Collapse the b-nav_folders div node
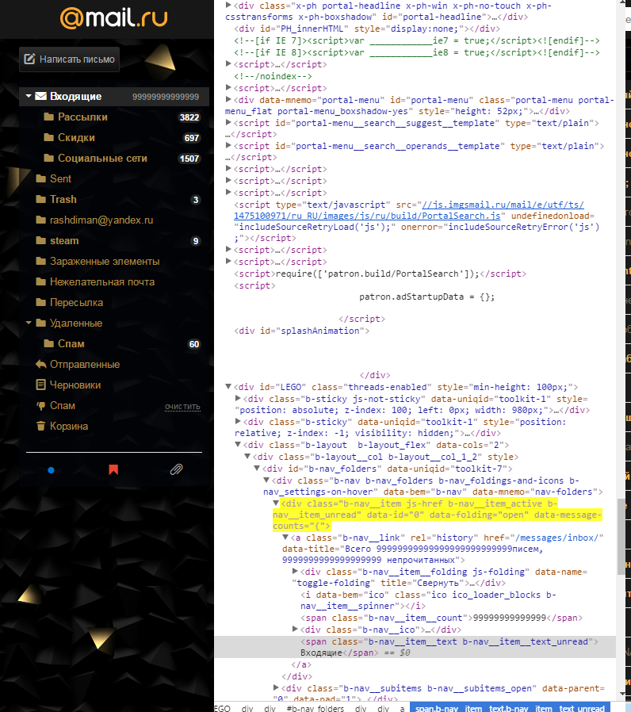 257,468
